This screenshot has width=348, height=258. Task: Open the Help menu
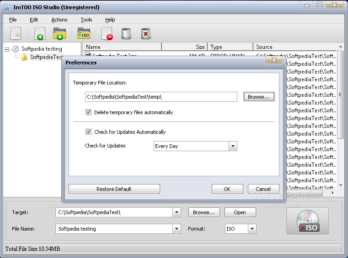[x=110, y=20]
